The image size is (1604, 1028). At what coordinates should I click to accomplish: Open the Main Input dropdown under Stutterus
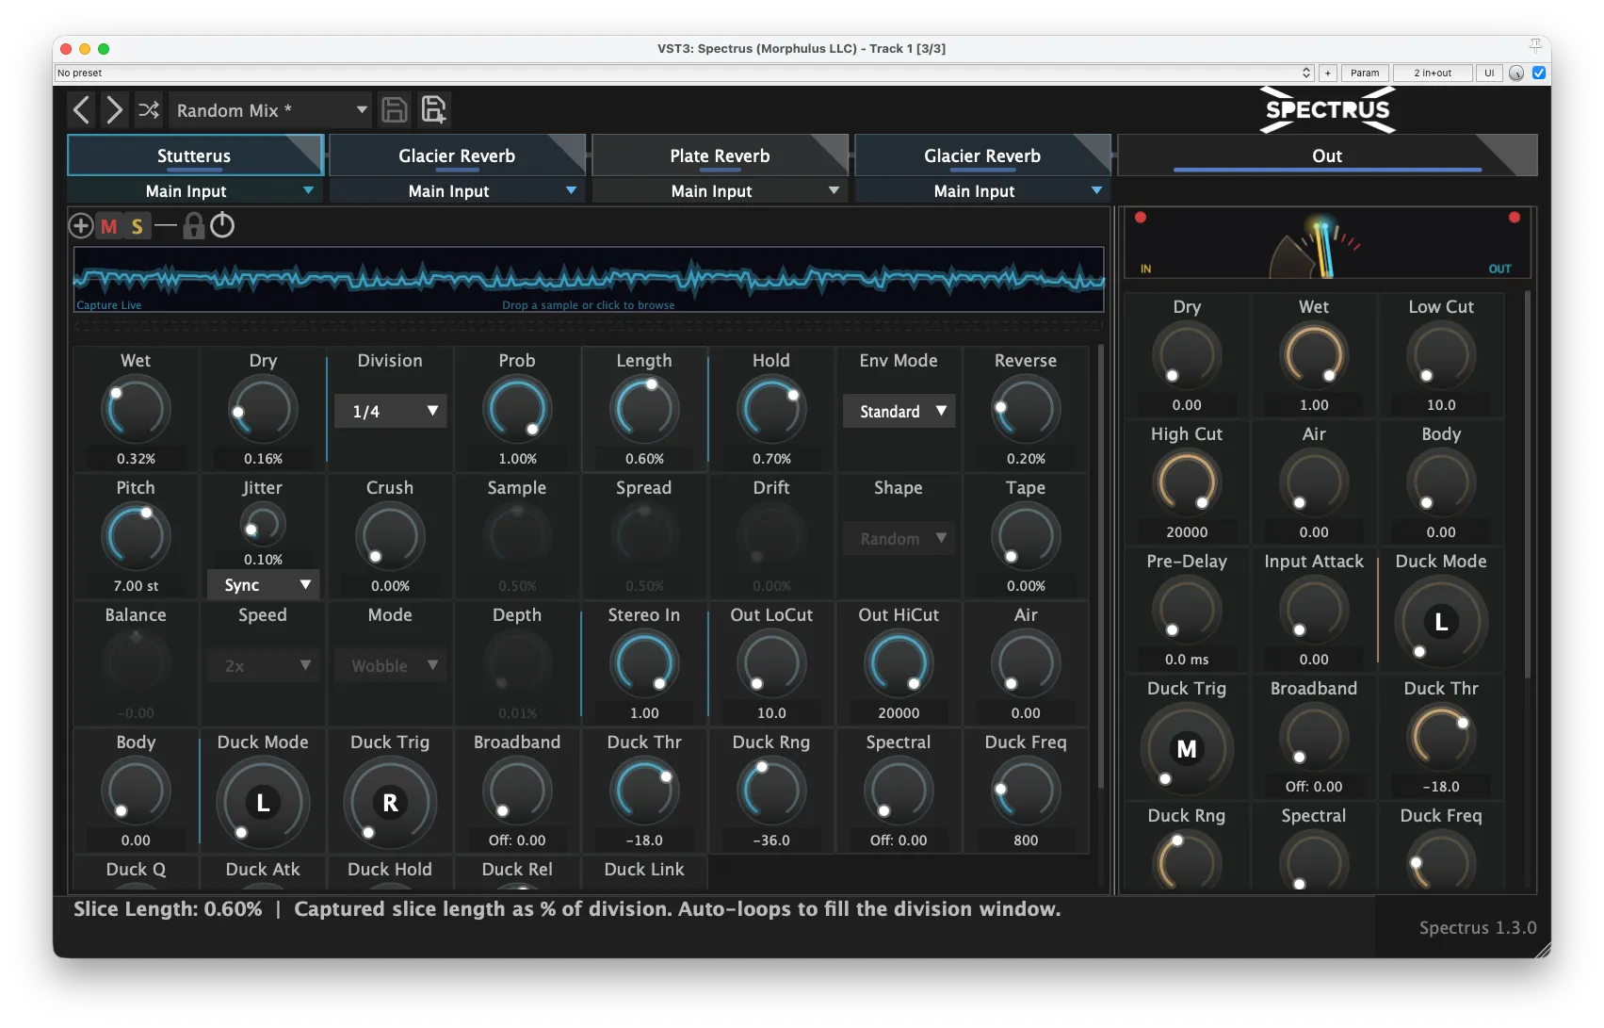coord(194,191)
